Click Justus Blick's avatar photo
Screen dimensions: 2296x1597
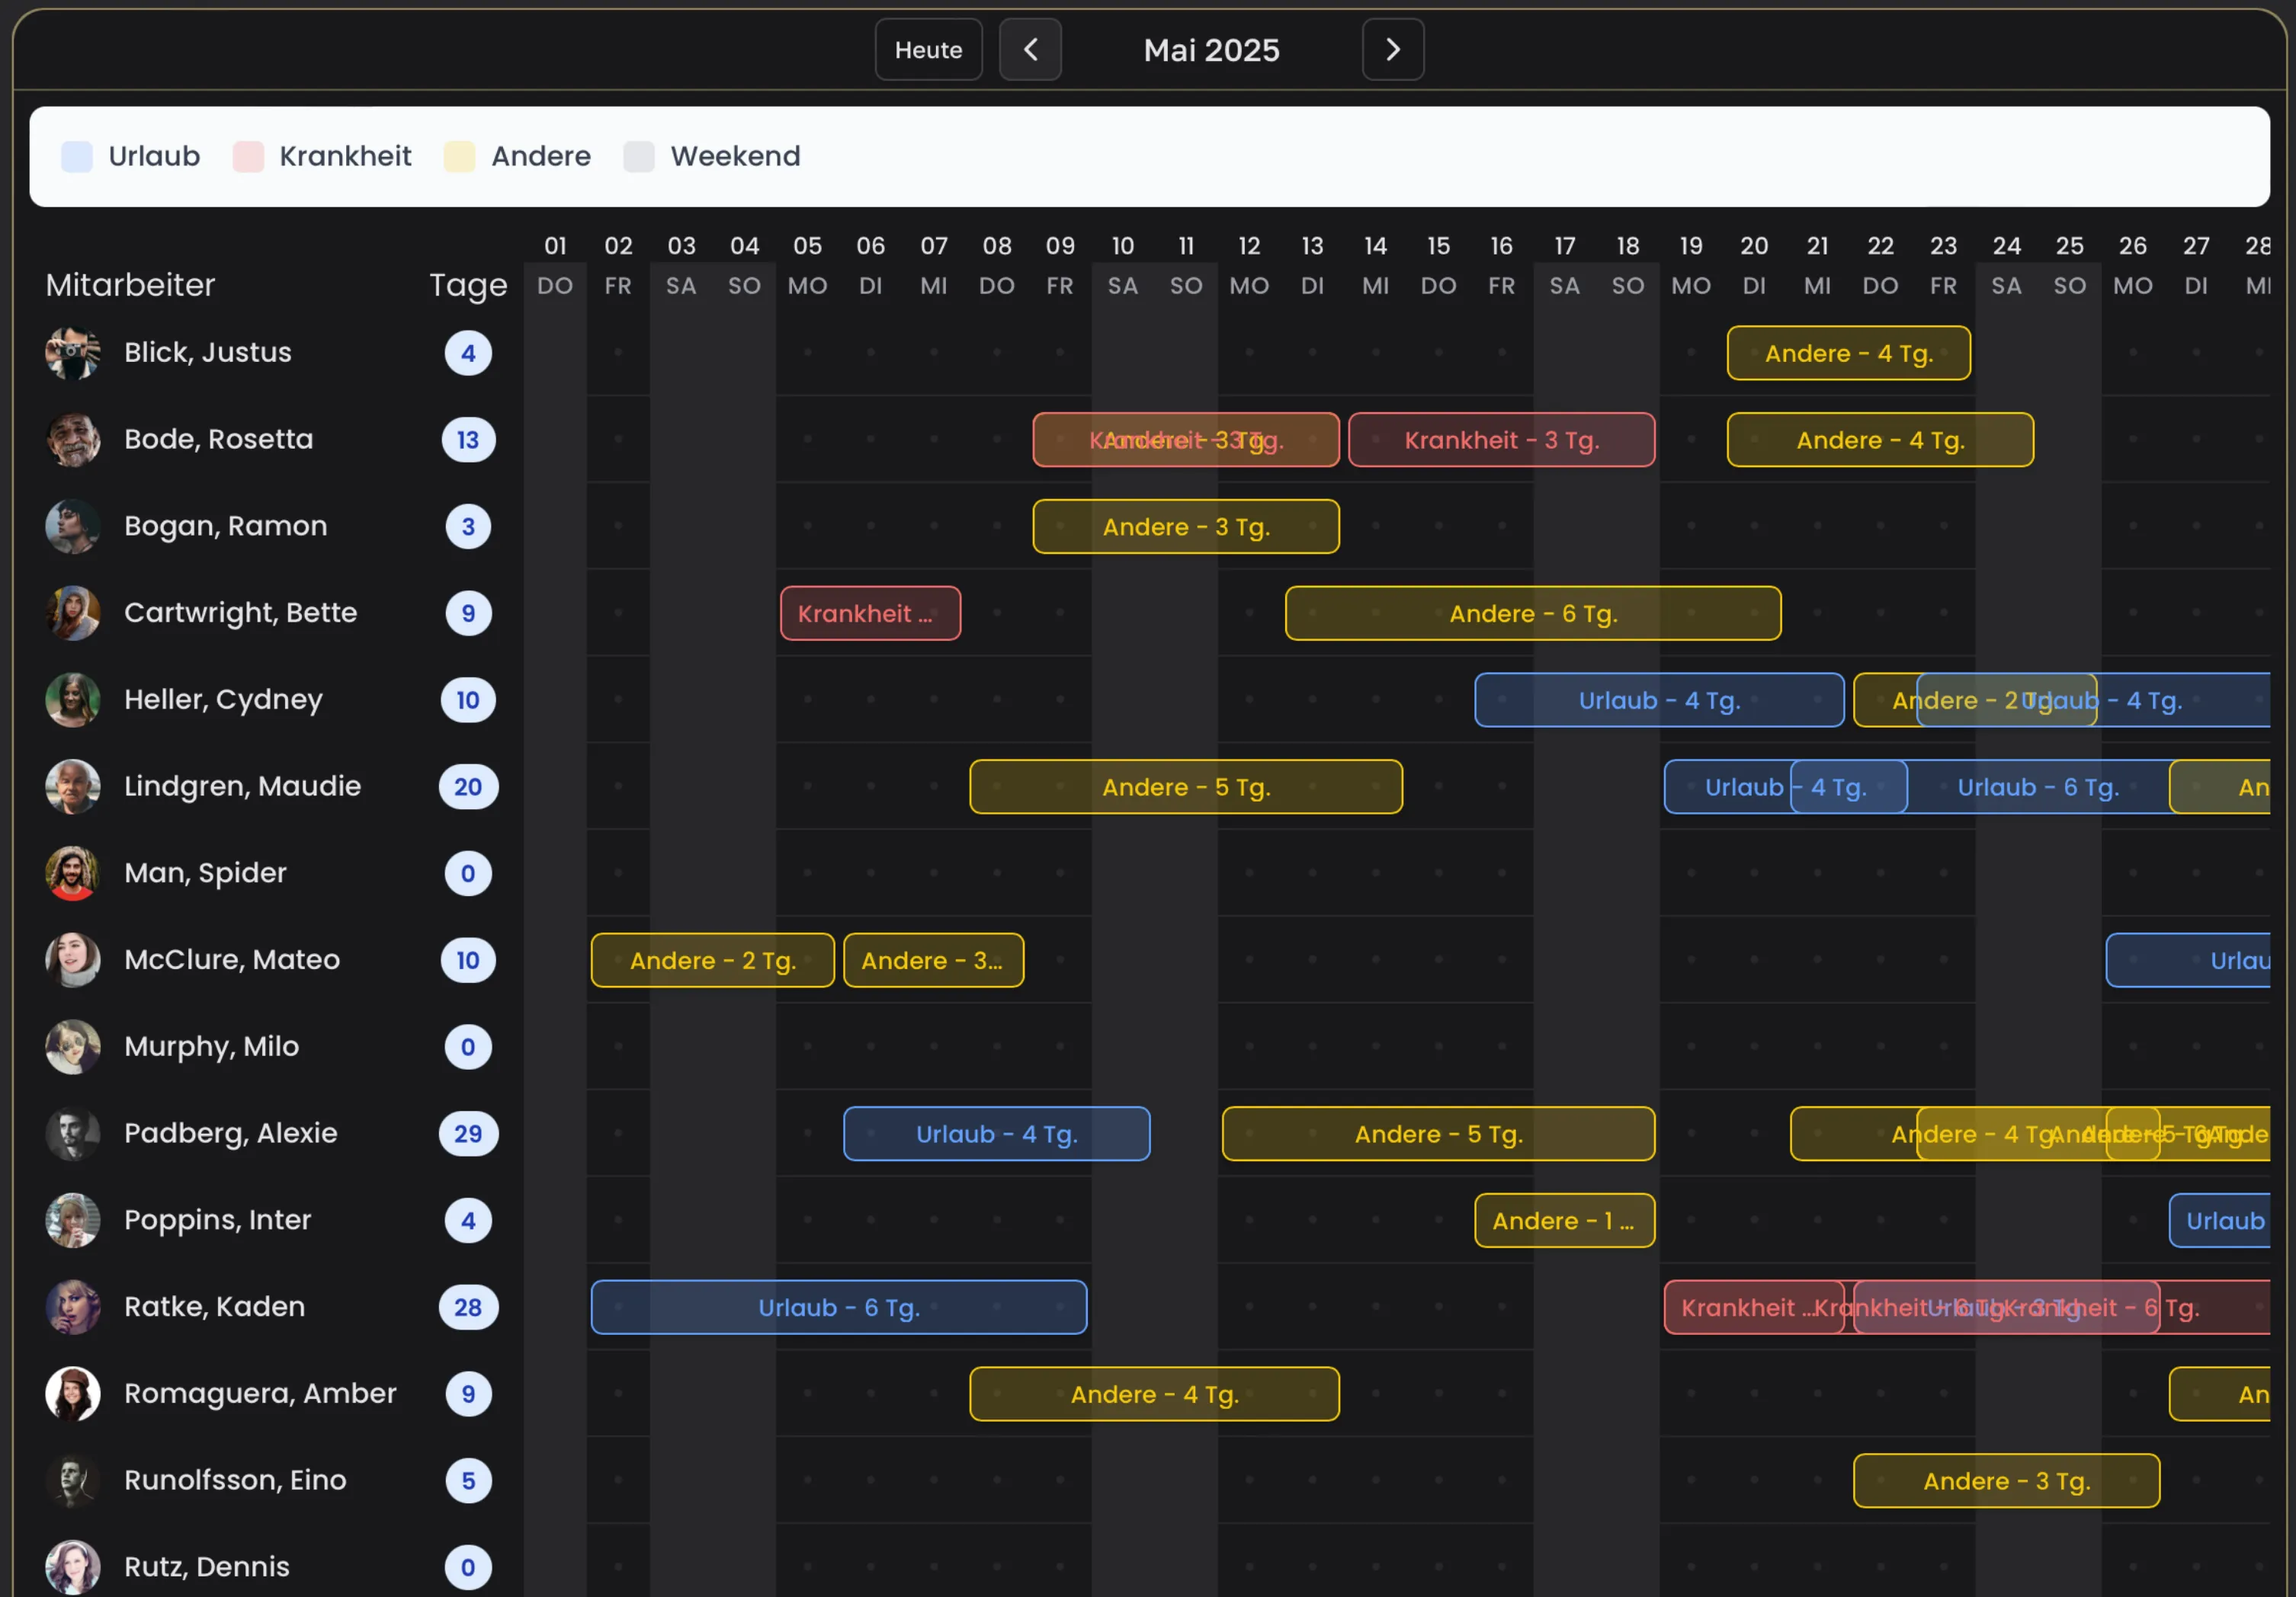(73, 353)
